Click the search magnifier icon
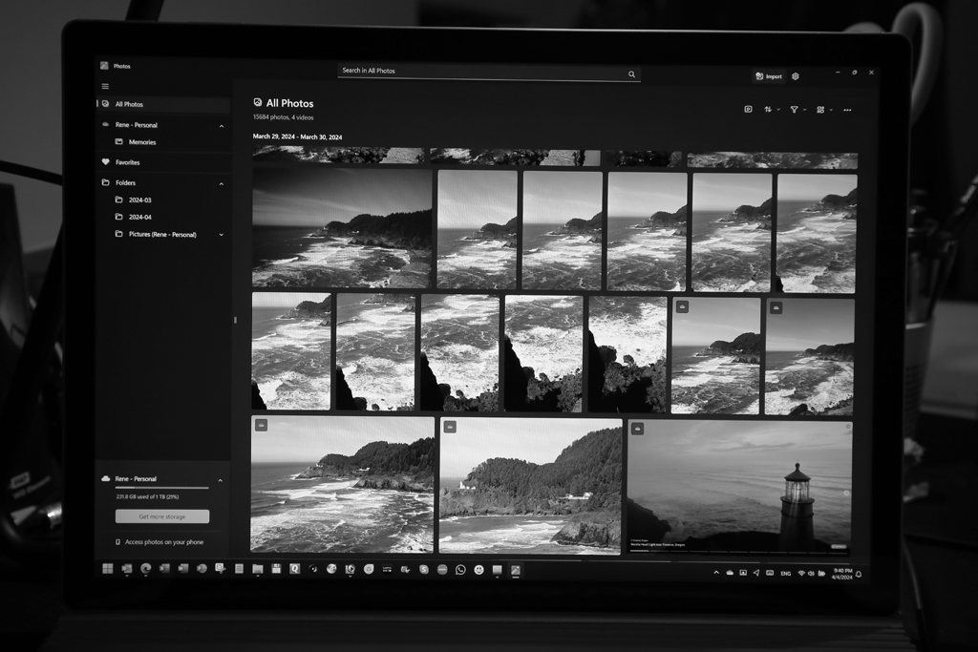Screen dimensions: 978x652 (632, 74)
